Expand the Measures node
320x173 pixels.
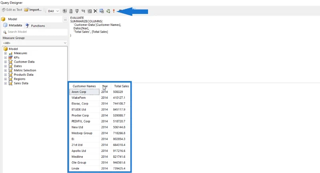click(6, 53)
